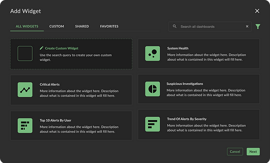This screenshot has height=163, width=270.
Task: Switch to the All Widgets tab
Action: [27, 27]
